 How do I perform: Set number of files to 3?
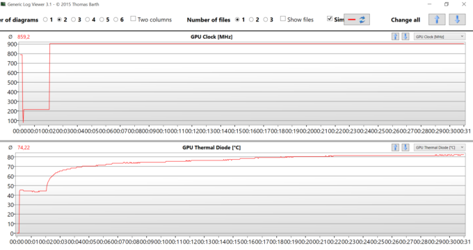266,19
